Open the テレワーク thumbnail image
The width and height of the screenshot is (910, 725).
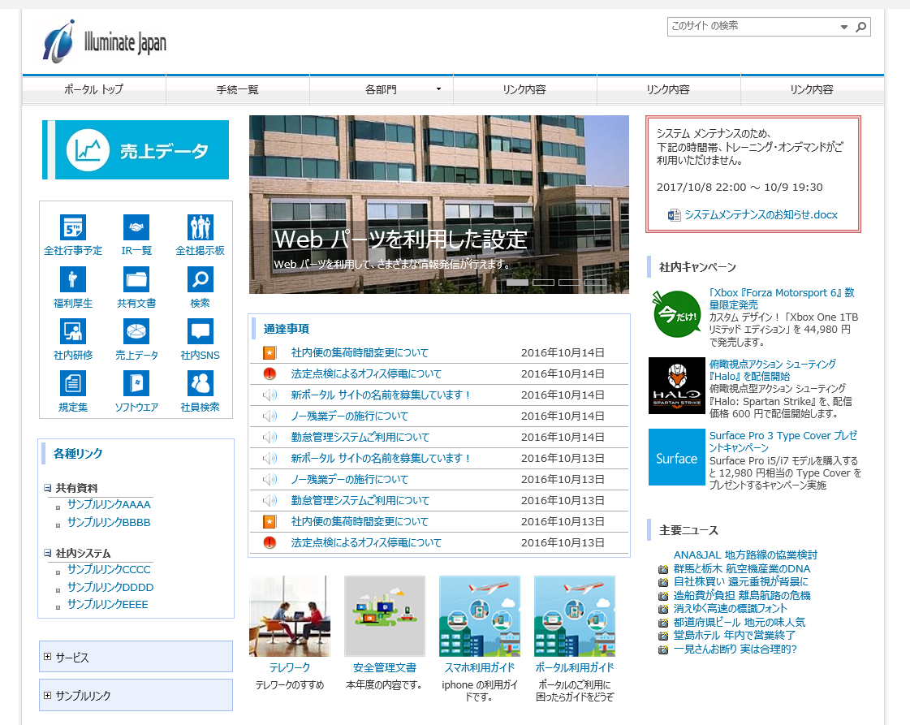[289, 616]
